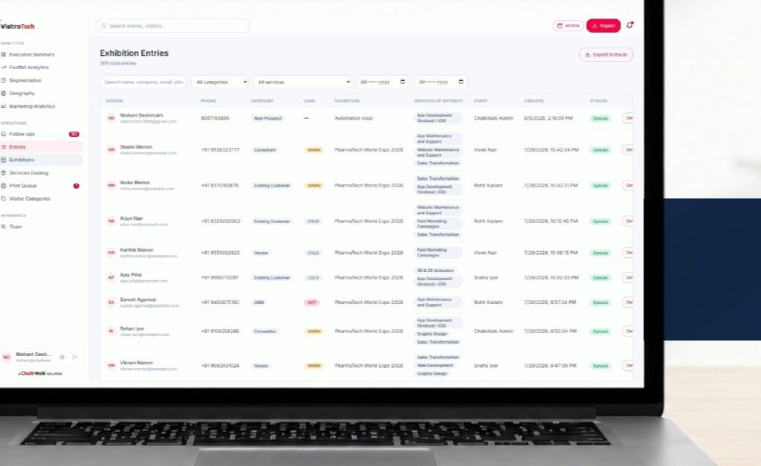Click the SM avatar for Shalini Menon
The width and height of the screenshot is (761, 466).
(111, 149)
